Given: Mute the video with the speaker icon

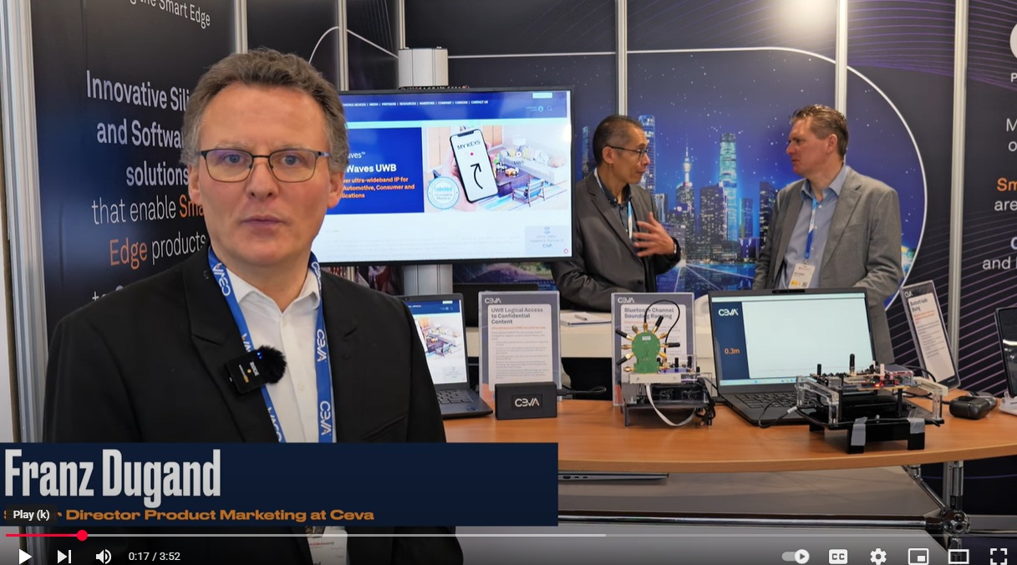Looking at the screenshot, I should (104, 556).
